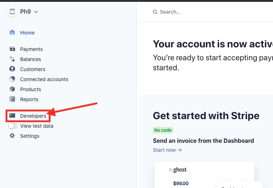Viewport: 273px width, 188px height.
Task: Click the Customers person icon
Action: (12, 69)
